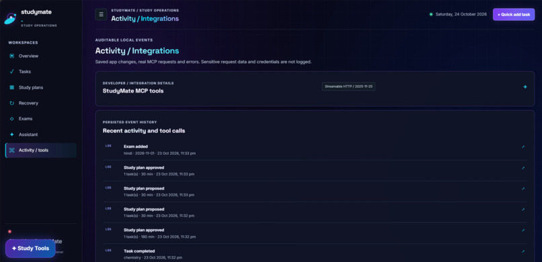Click the top bar Activity / Integrations title

coord(145,19)
